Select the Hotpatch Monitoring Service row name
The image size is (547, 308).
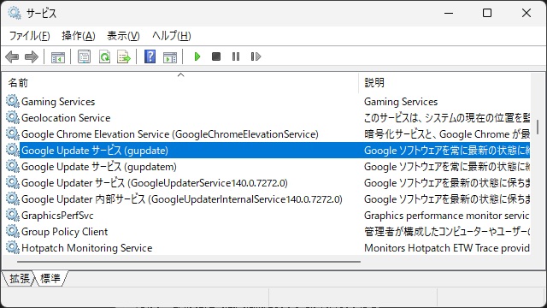87,248
